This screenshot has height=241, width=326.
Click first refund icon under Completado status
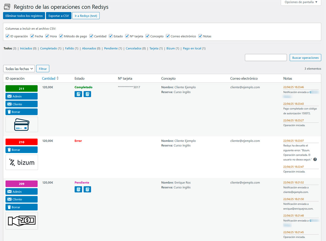tap(78, 94)
